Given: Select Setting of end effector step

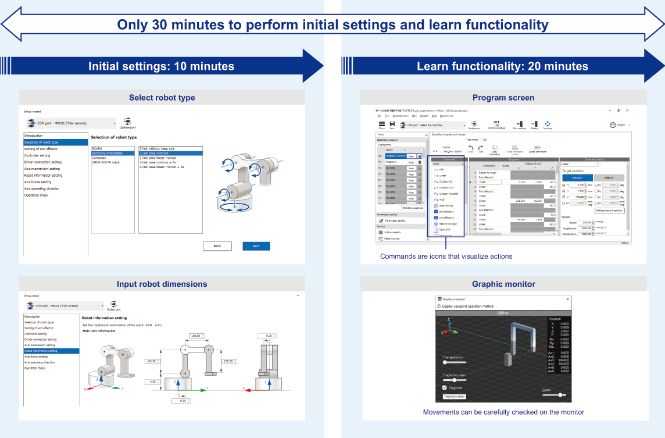Looking at the screenshot, I should point(55,149).
